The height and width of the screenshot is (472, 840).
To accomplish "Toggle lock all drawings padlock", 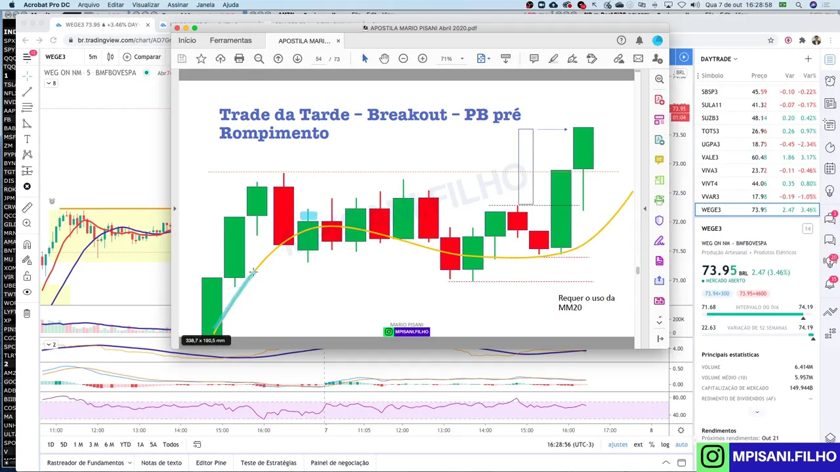I will tap(27, 276).
